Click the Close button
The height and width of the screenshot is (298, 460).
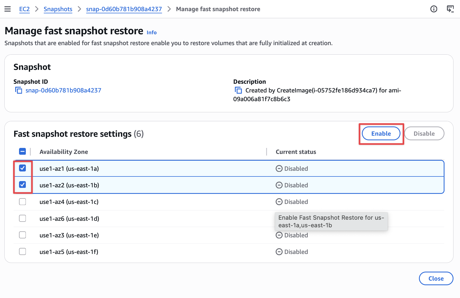tap(436, 278)
